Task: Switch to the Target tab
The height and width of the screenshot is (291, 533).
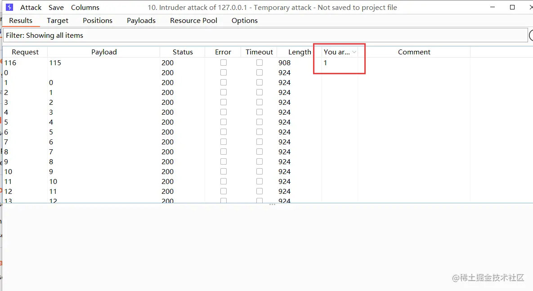Action: click(58, 20)
